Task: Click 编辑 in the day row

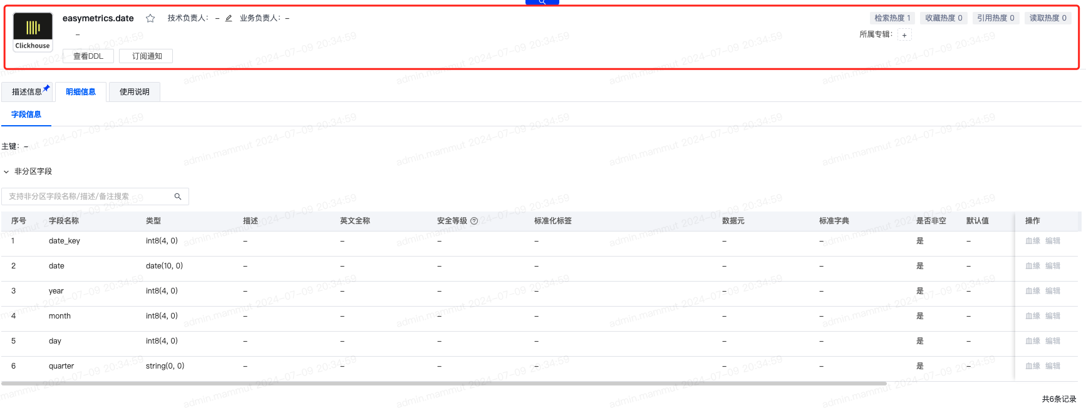Action: click(x=1053, y=341)
